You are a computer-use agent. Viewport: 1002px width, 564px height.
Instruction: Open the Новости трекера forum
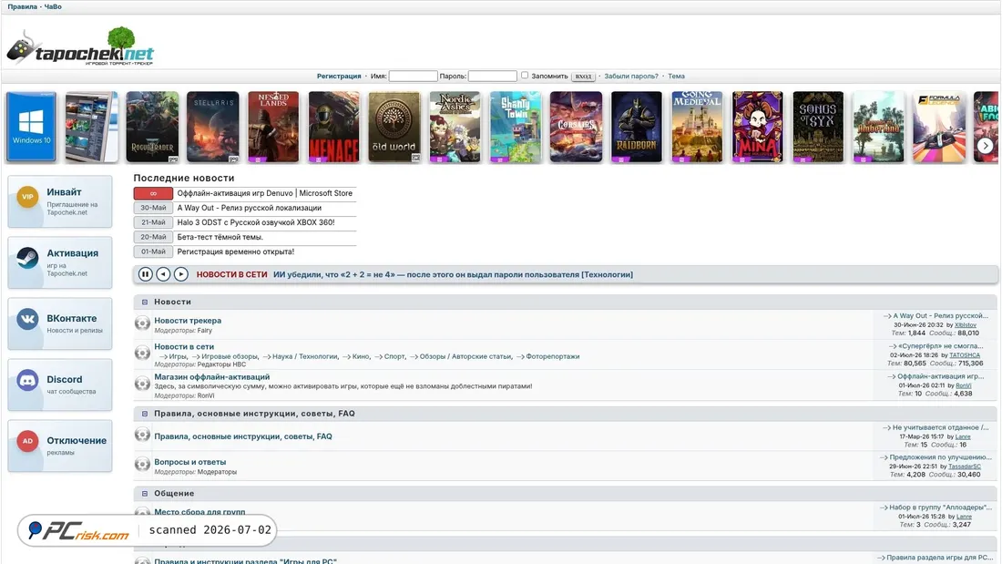point(188,321)
